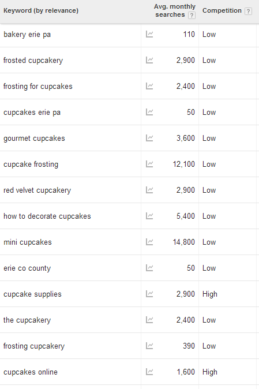Open the trend chart for erie co county
This screenshot has height=389, width=259.
coord(149,268)
